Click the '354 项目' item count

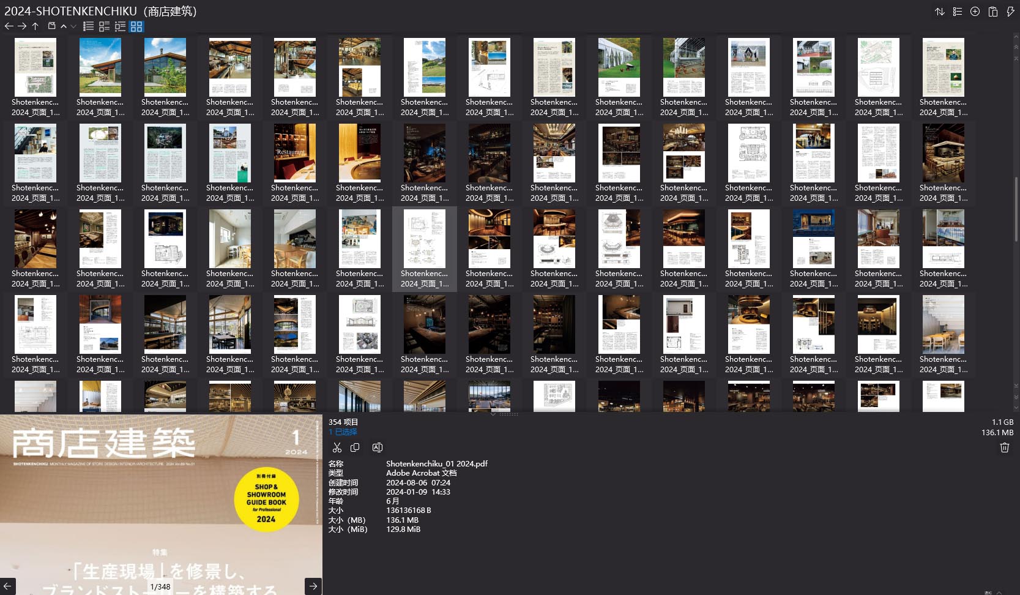[343, 422]
